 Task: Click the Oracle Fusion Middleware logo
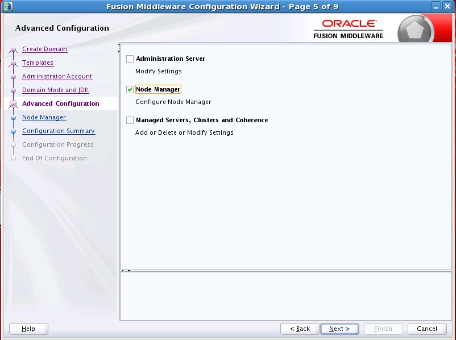click(x=349, y=29)
